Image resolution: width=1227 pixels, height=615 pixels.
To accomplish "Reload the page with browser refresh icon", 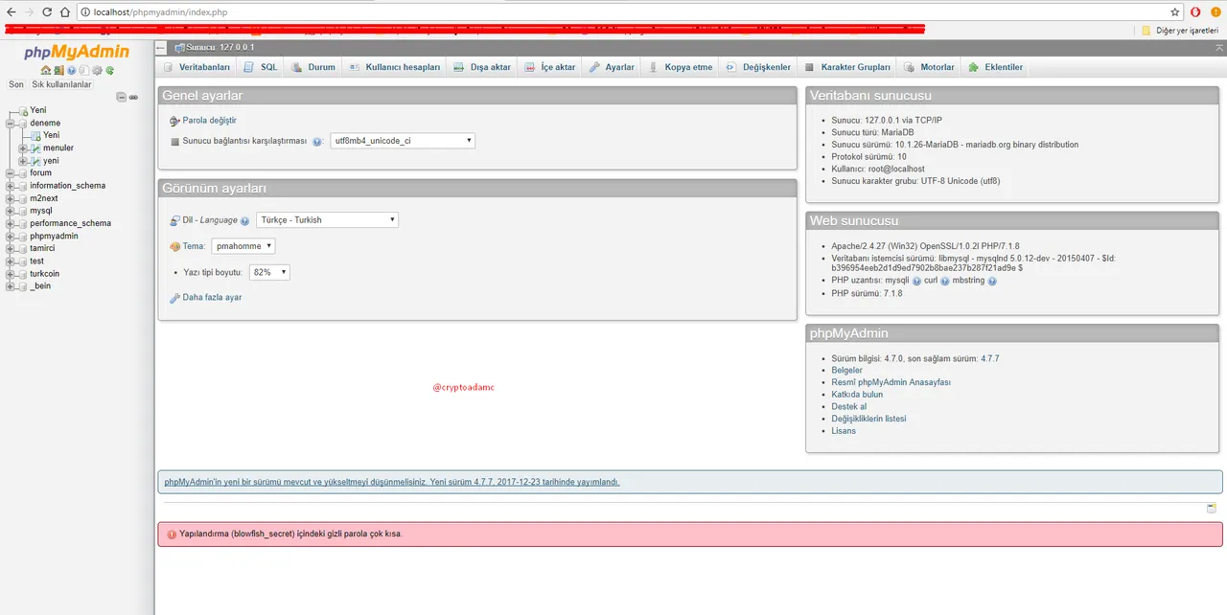I will (47, 12).
